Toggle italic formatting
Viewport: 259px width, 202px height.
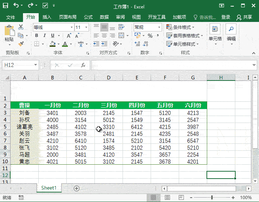tap(45, 35)
